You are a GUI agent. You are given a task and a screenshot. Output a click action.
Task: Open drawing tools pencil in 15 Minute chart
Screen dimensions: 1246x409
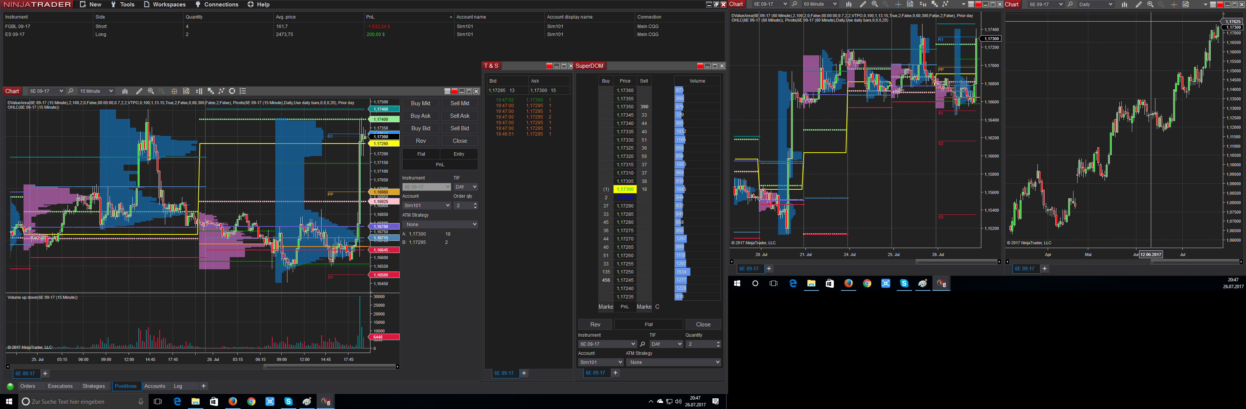(139, 91)
